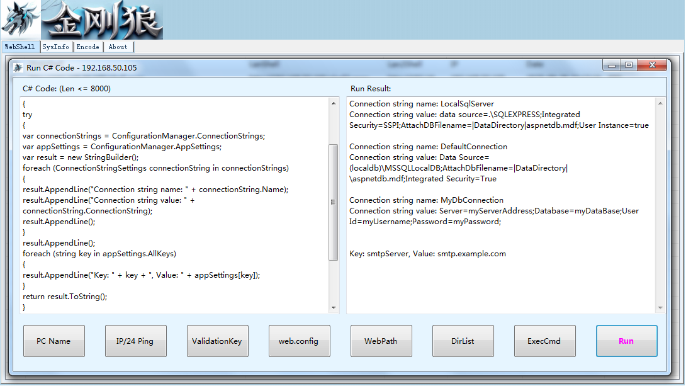686x386 pixels.
Task: Open the Encode tab
Action: (88, 47)
